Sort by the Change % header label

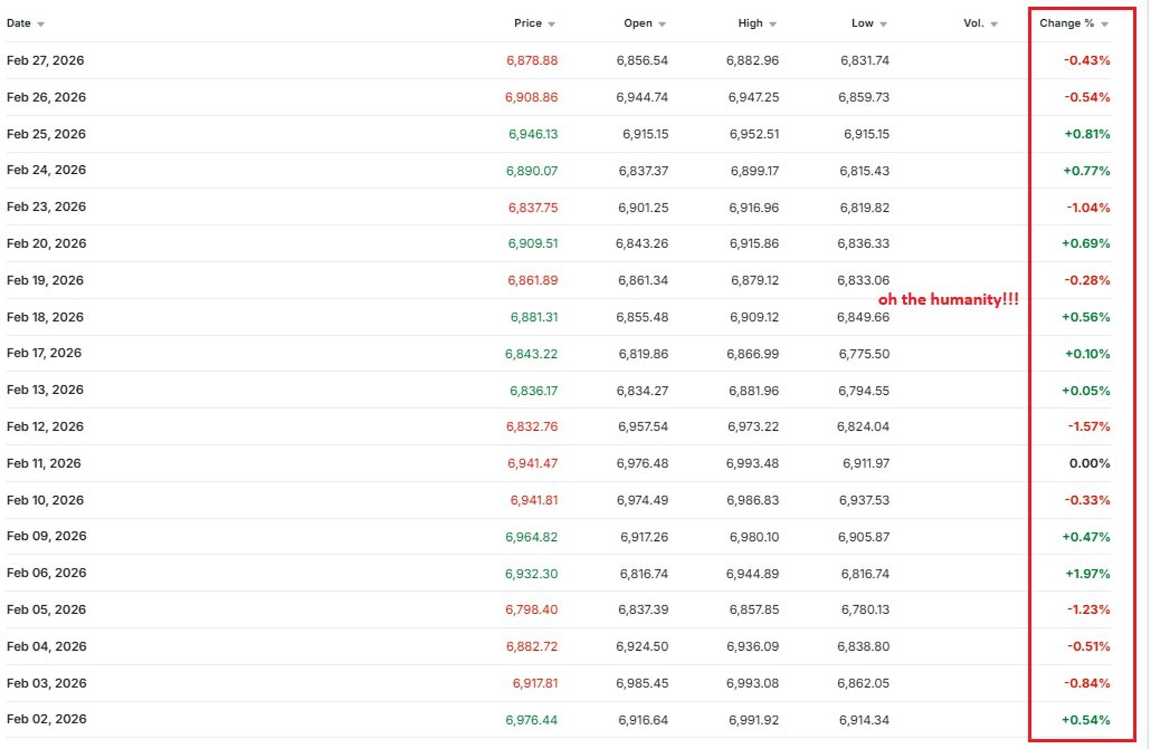tap(1066, 23)
